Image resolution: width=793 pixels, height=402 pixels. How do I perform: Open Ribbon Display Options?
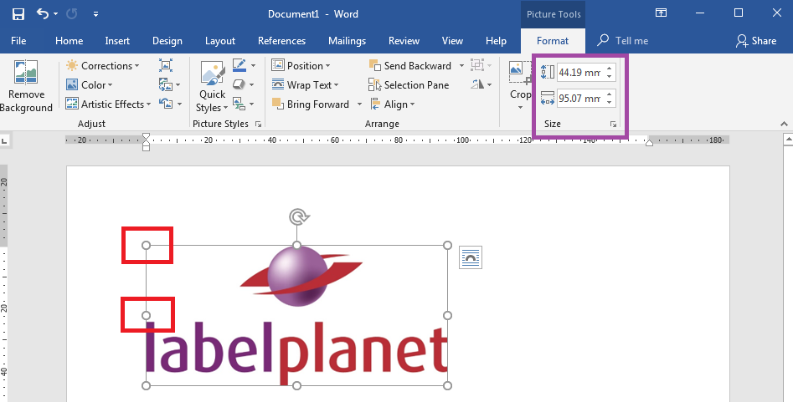tap(661, 13)
